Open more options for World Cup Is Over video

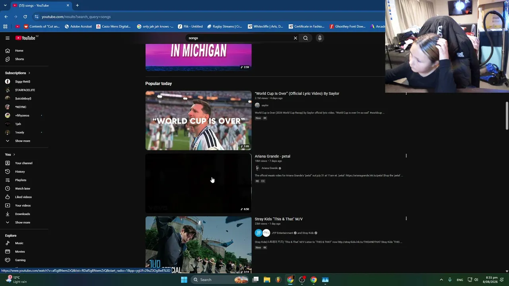click(x=406, y=93)
